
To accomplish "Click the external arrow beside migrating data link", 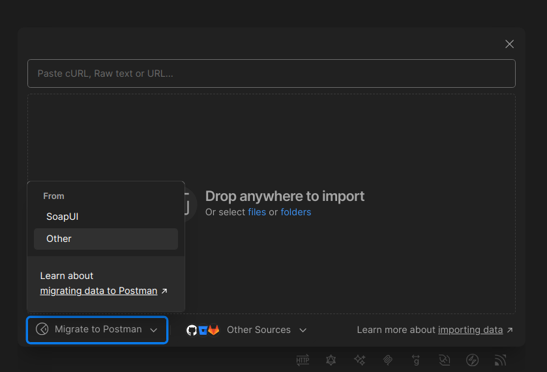I will coord(164,291).
